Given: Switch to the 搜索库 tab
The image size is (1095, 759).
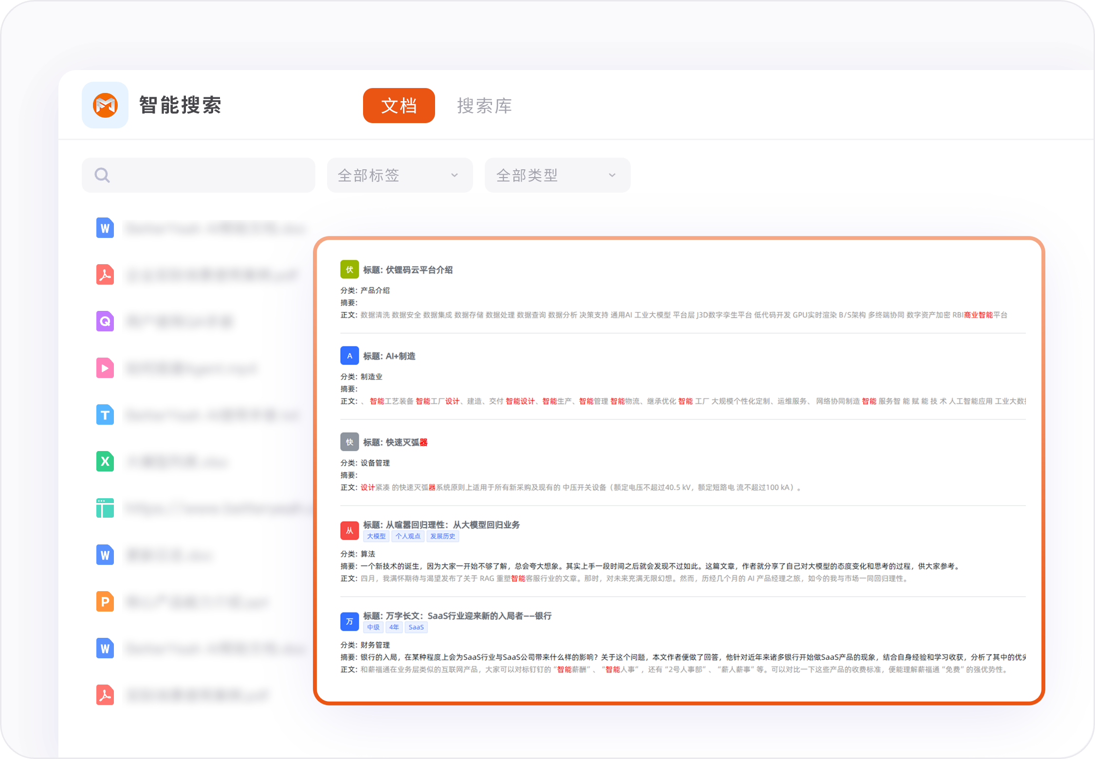Looking at the screenshot, I should pyautogui.click(x=484, y=106).
